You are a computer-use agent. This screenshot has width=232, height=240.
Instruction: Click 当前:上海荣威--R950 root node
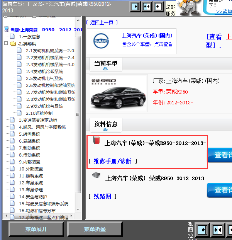click(x=46, y=30)
